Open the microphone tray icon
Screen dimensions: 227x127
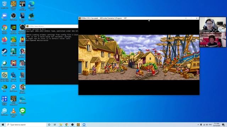(201, 125)
